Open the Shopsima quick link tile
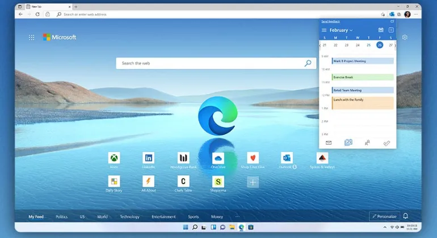The image size is (437, 238). 218,181
